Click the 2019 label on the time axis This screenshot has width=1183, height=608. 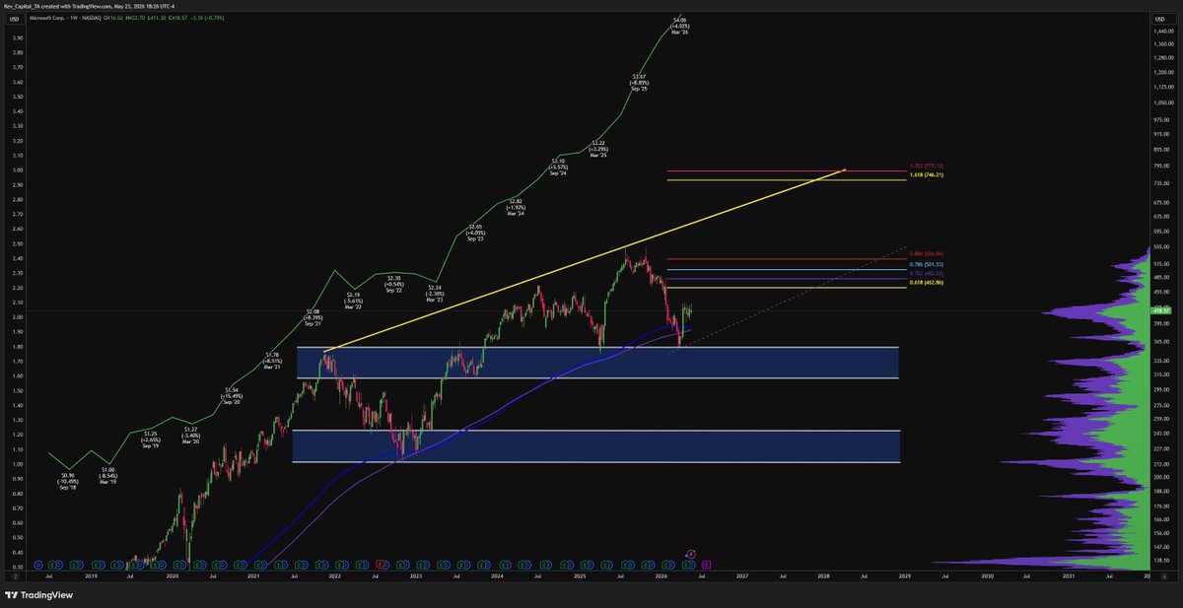click(91, 576)
